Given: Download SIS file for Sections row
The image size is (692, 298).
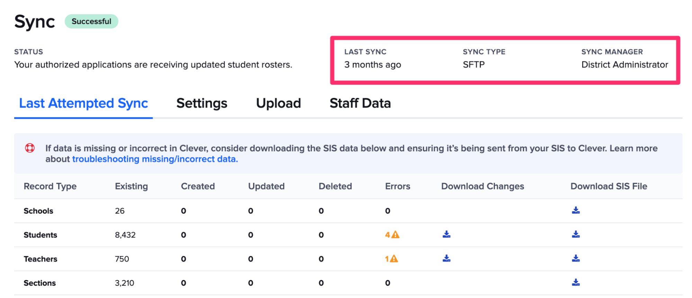Looking at the screenshot, I should (x=576, y=282).
